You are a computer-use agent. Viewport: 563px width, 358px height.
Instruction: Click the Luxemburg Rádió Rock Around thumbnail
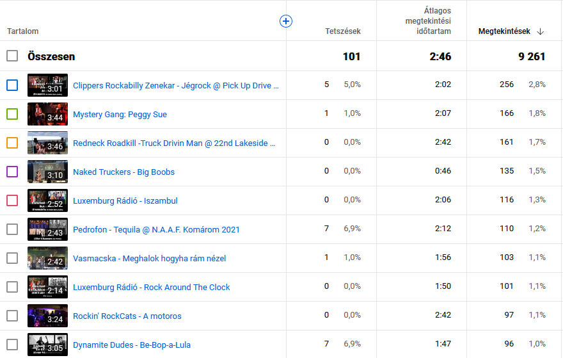(47, 287)
